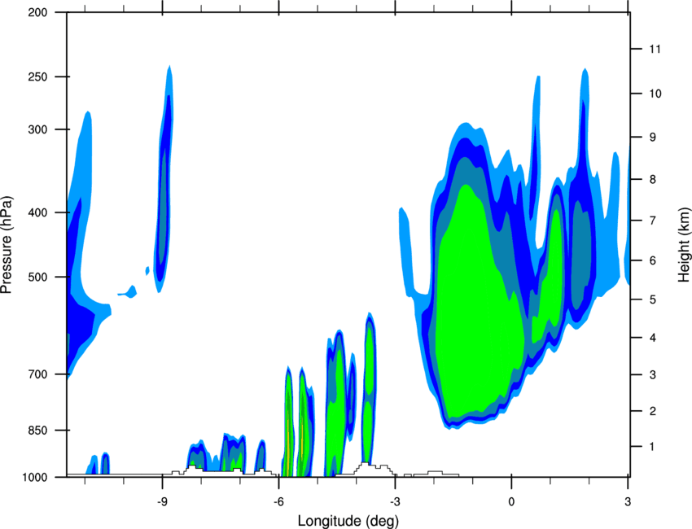Click the 2 km height tick label
692x529 pixels.
click(x=652, y=411)
